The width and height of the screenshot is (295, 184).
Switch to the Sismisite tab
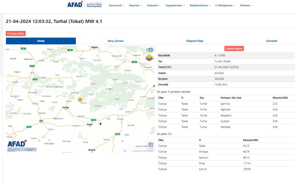[271, 41]
